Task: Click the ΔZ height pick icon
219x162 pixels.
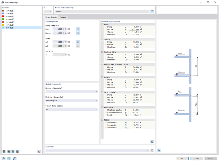Action: (x=78, y=42)
